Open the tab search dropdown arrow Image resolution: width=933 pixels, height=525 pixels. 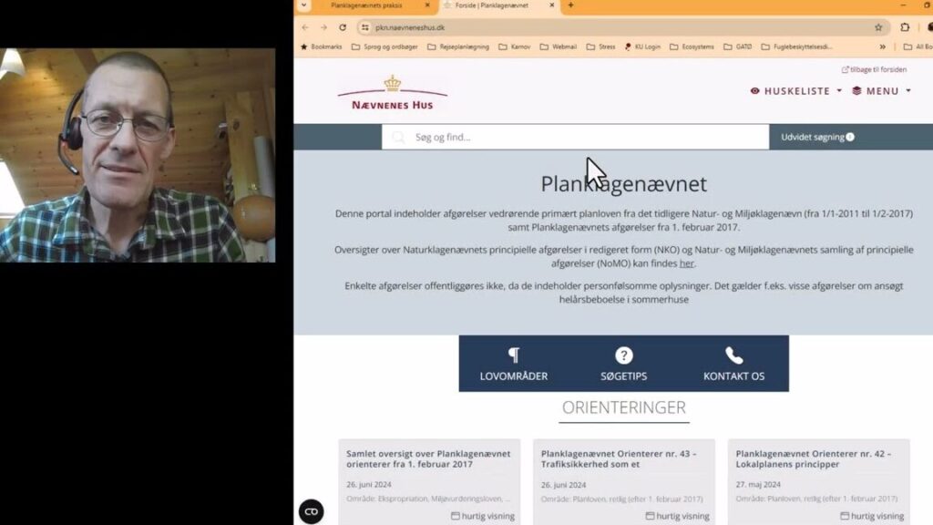point(304,5)
